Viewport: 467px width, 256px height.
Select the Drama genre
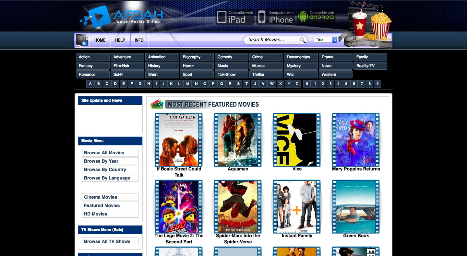(336, 57)
